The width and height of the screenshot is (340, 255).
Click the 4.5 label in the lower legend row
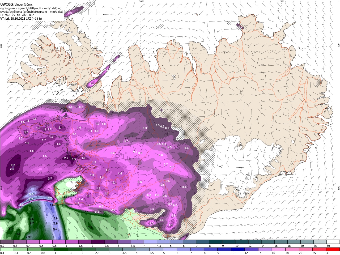click(x=152, y=253)
